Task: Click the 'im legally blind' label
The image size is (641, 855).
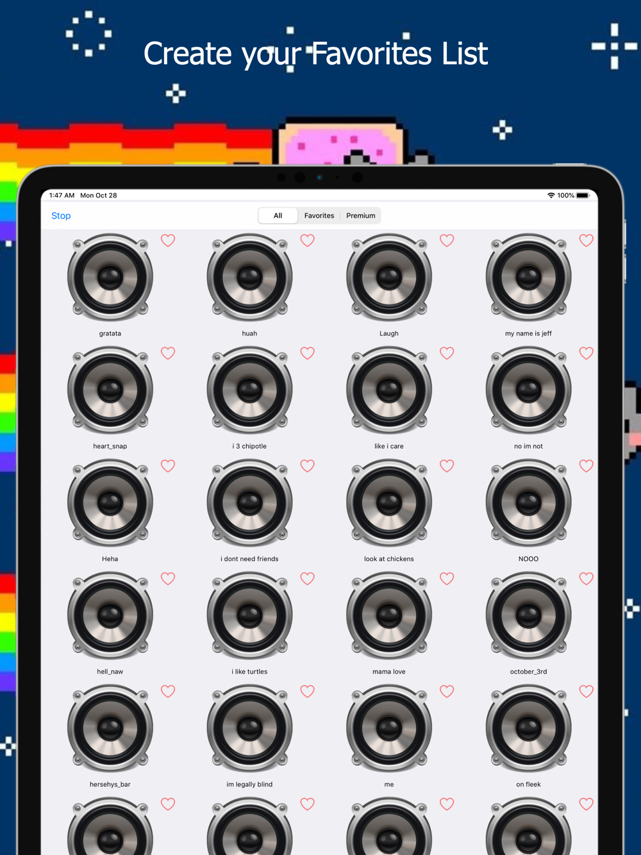Action: coord(249,784)
